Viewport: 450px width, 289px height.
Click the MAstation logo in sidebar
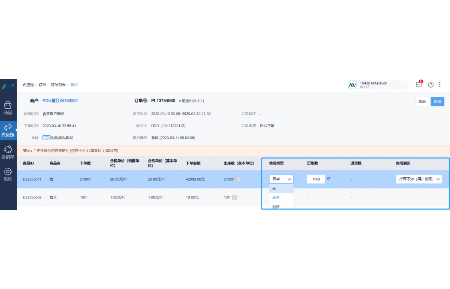pos(8,86)
